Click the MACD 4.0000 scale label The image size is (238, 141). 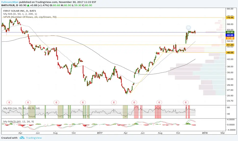click(231, 119)
